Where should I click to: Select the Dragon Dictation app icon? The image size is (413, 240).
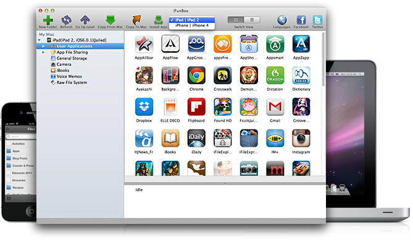(x=275, y=75)
